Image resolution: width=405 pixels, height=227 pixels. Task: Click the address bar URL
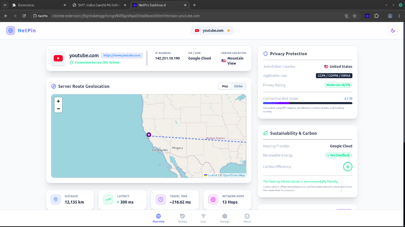pos(126,16)
